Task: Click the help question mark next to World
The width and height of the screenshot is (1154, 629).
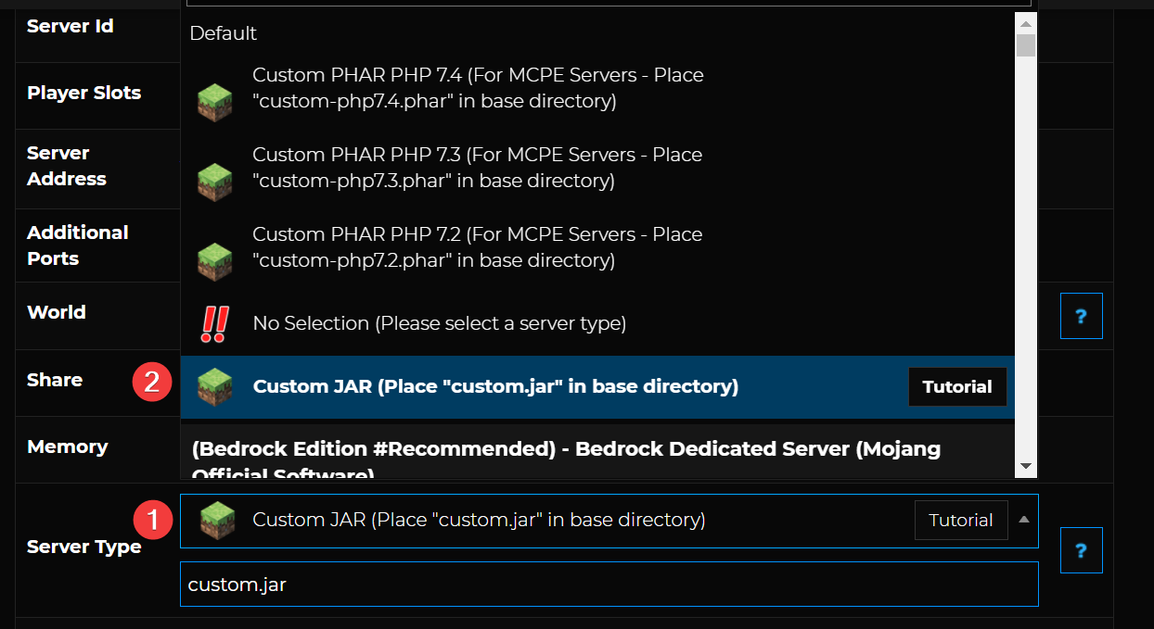Action: coord(1081,317)
